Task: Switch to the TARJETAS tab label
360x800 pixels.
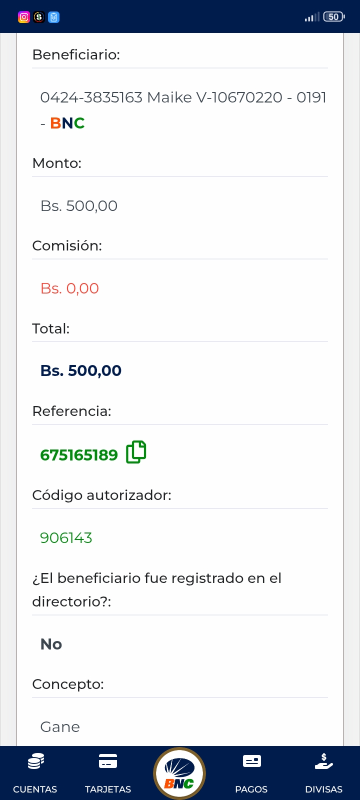Action: tap(108, 789)
